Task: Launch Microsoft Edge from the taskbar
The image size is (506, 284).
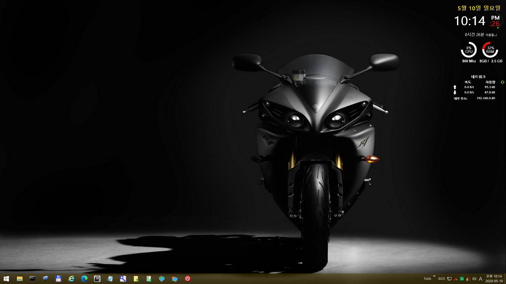Action: (84, 279)
